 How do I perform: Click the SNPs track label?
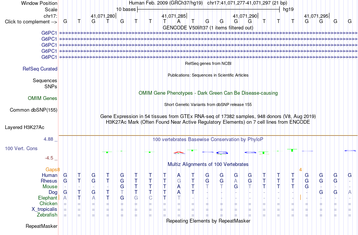[51, 86]
